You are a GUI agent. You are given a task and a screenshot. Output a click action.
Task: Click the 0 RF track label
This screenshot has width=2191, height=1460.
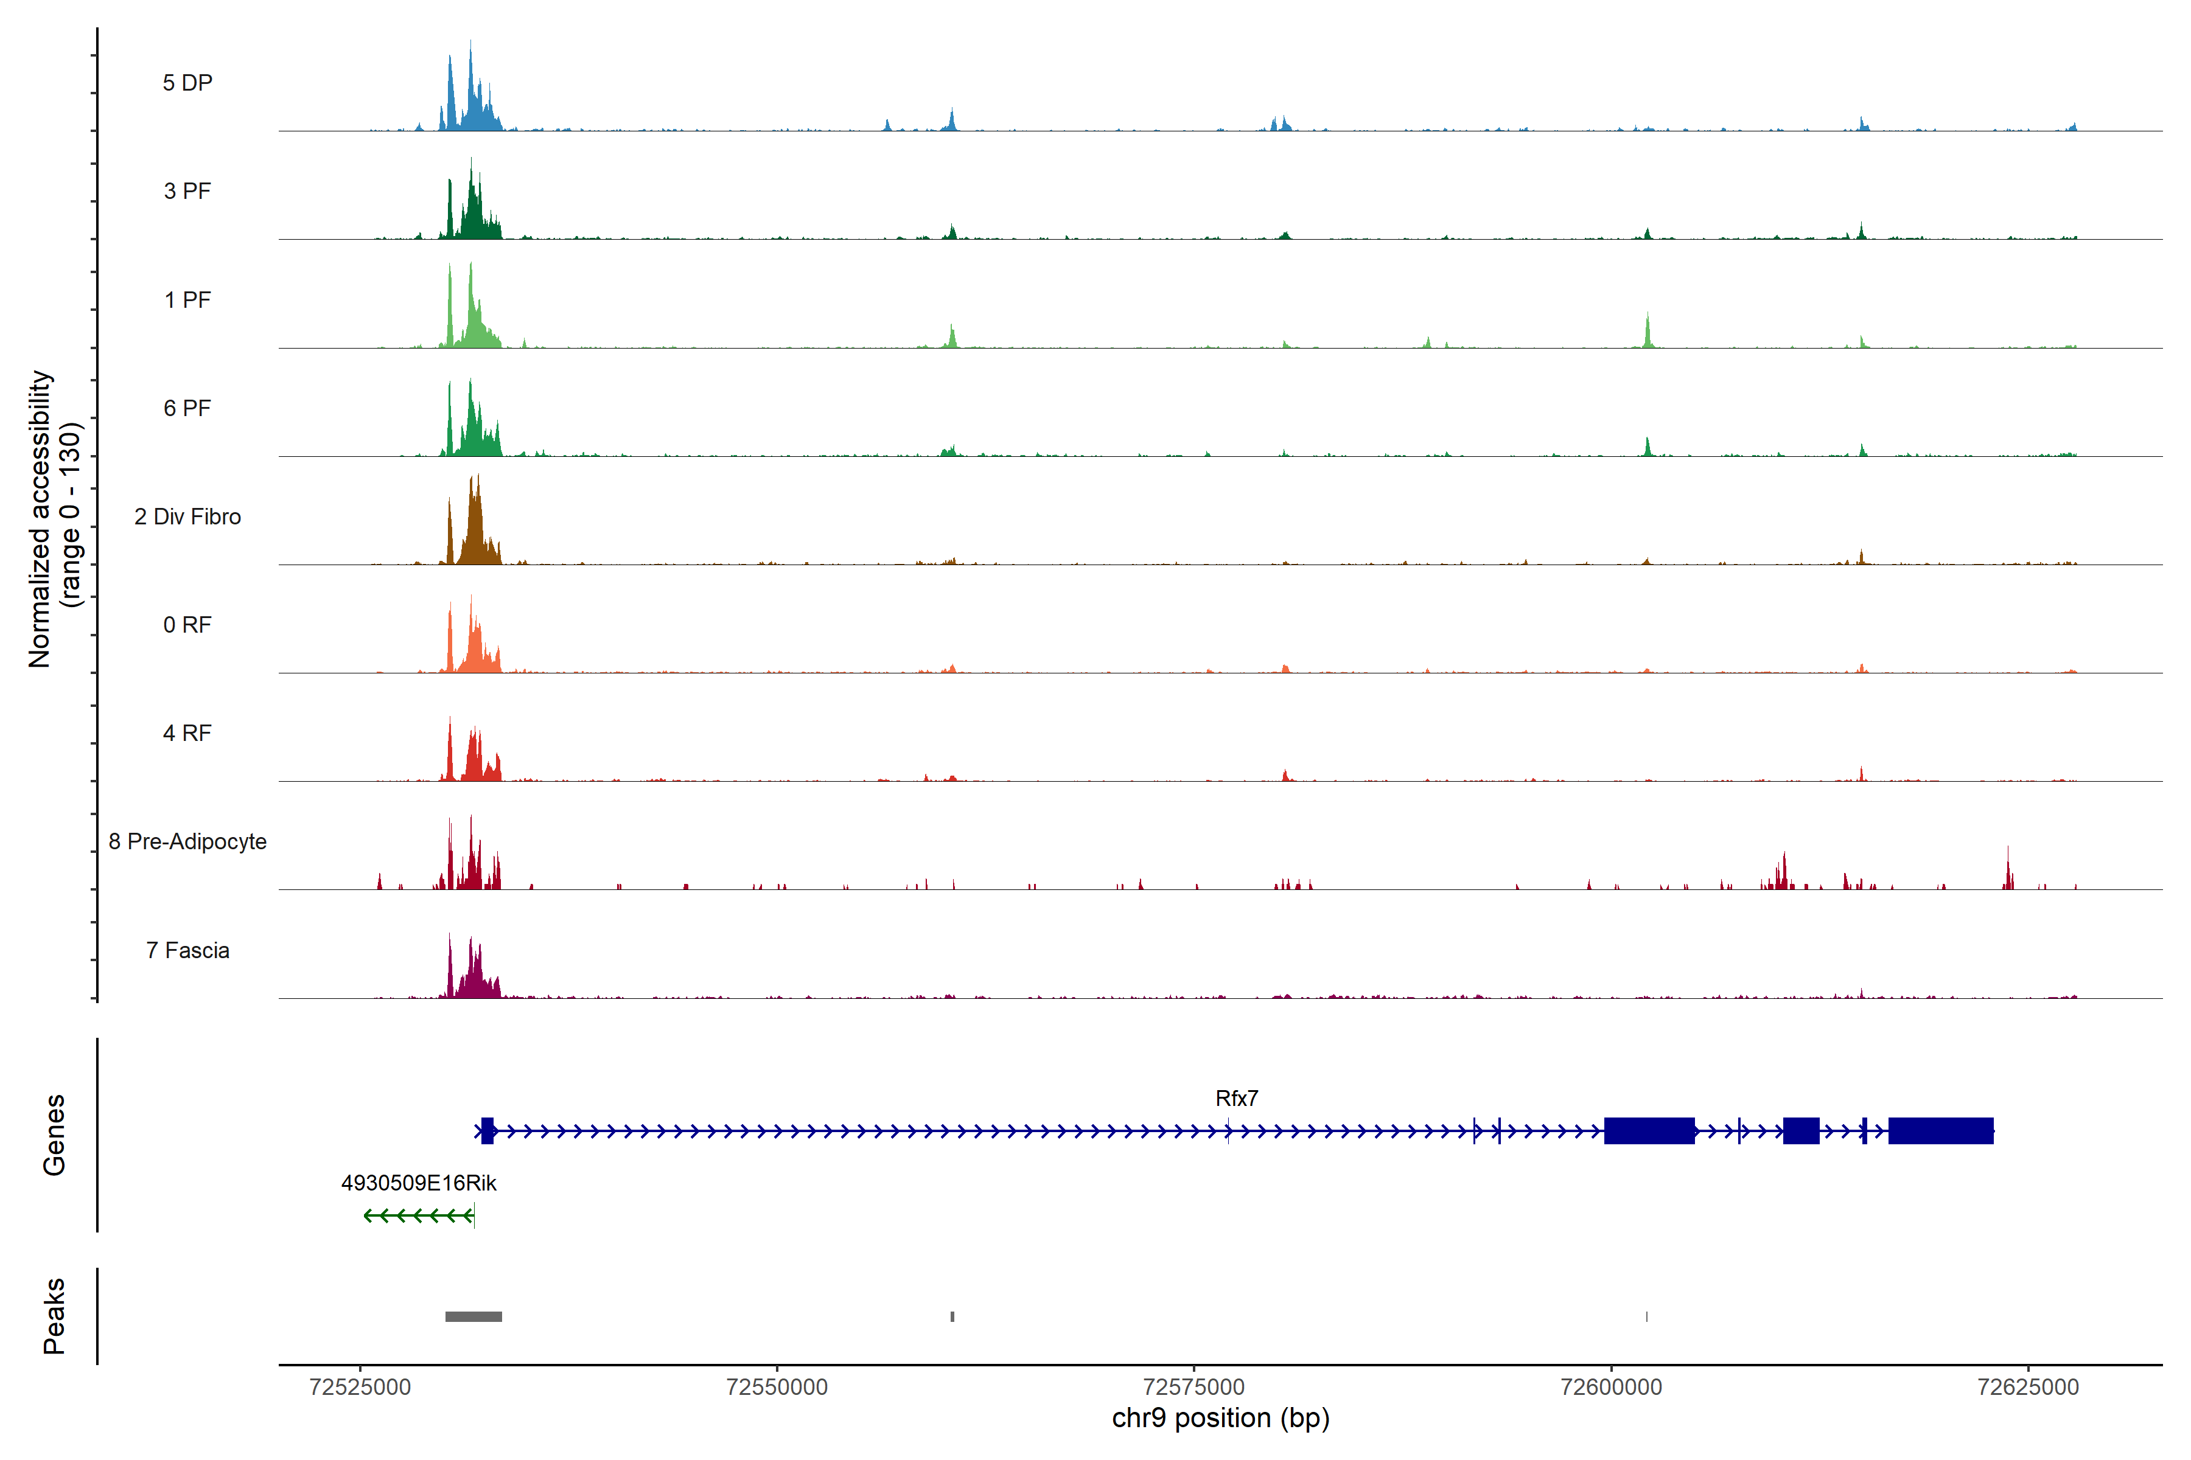coord(187,625)
